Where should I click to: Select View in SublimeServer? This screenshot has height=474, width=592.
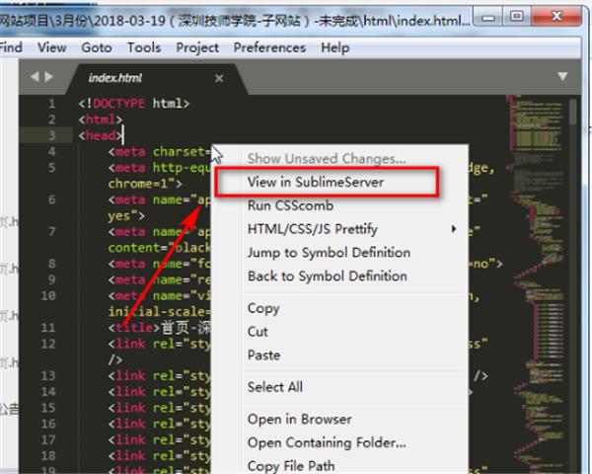(316, 182)
